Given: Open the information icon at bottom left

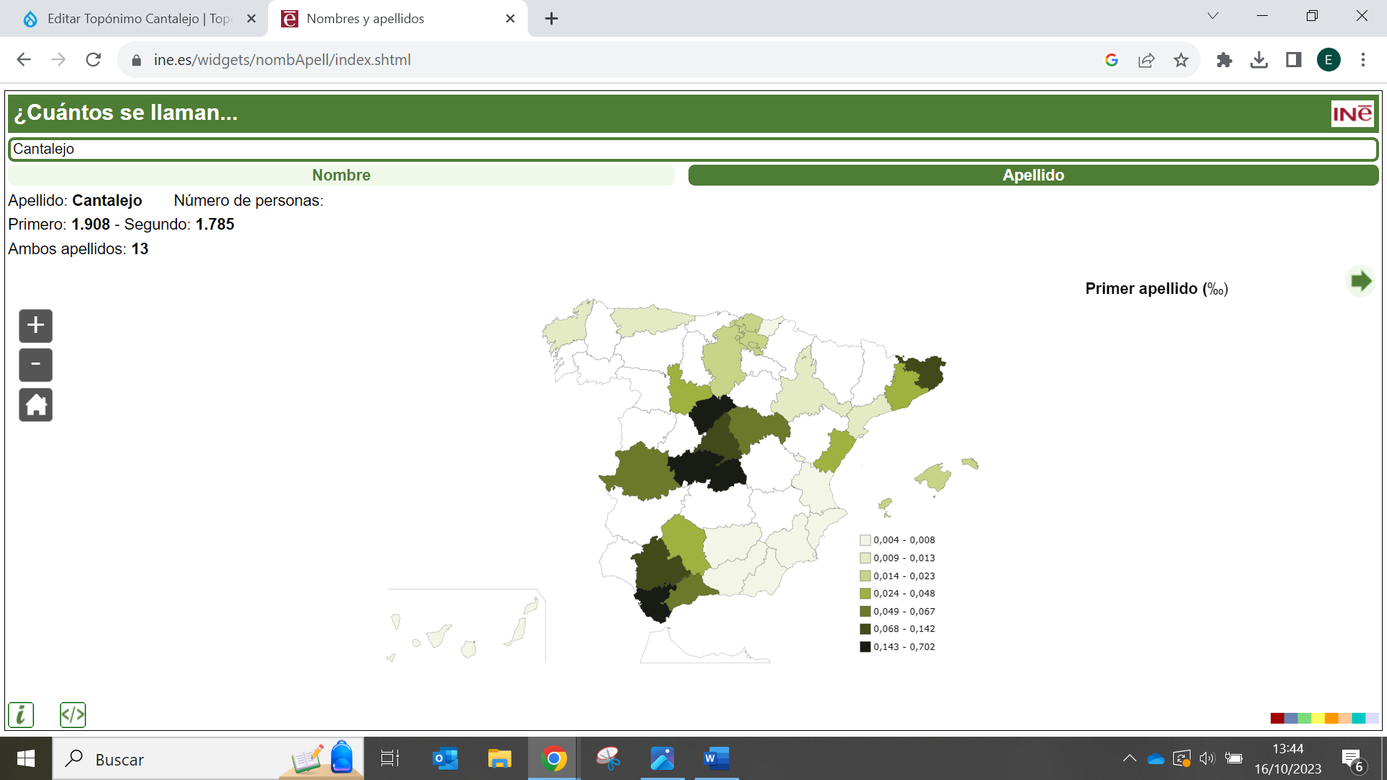Looking at the screenshot, I should [21, 715].
